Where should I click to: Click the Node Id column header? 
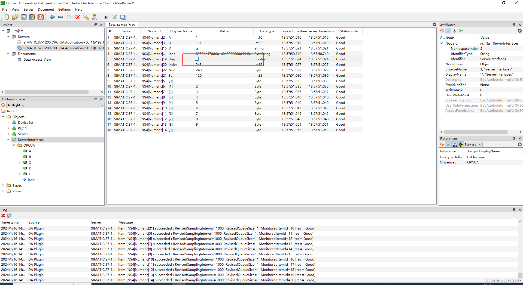pos(154,31)
